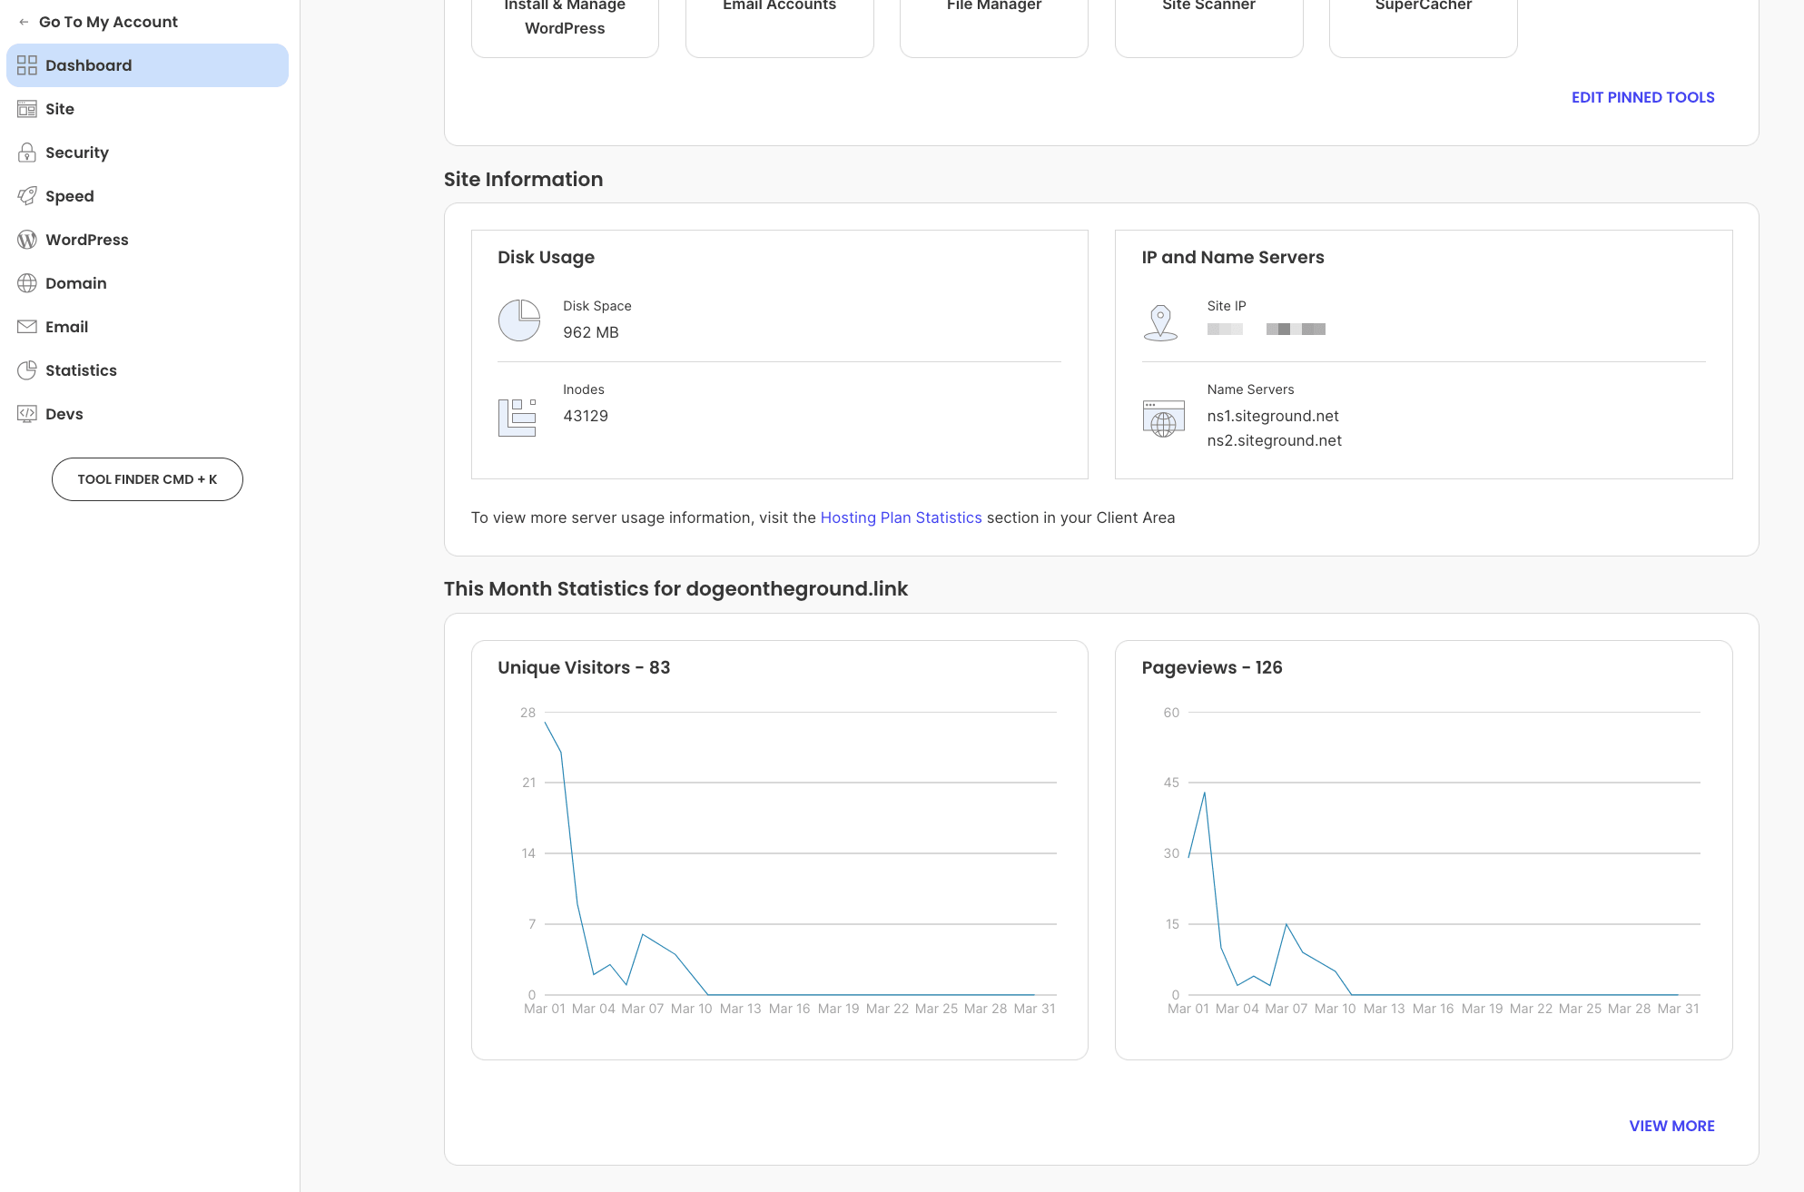Click the Inodes file structure icon
The width and height of the screenshot is (1804, 1192).
coord(518,418)
